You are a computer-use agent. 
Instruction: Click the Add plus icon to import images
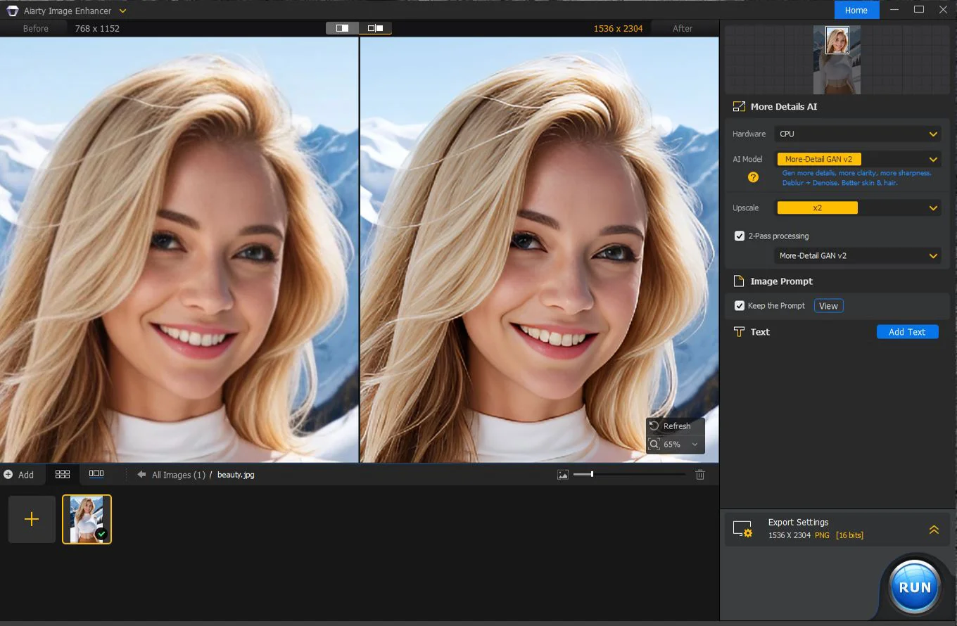click(10, 474)
